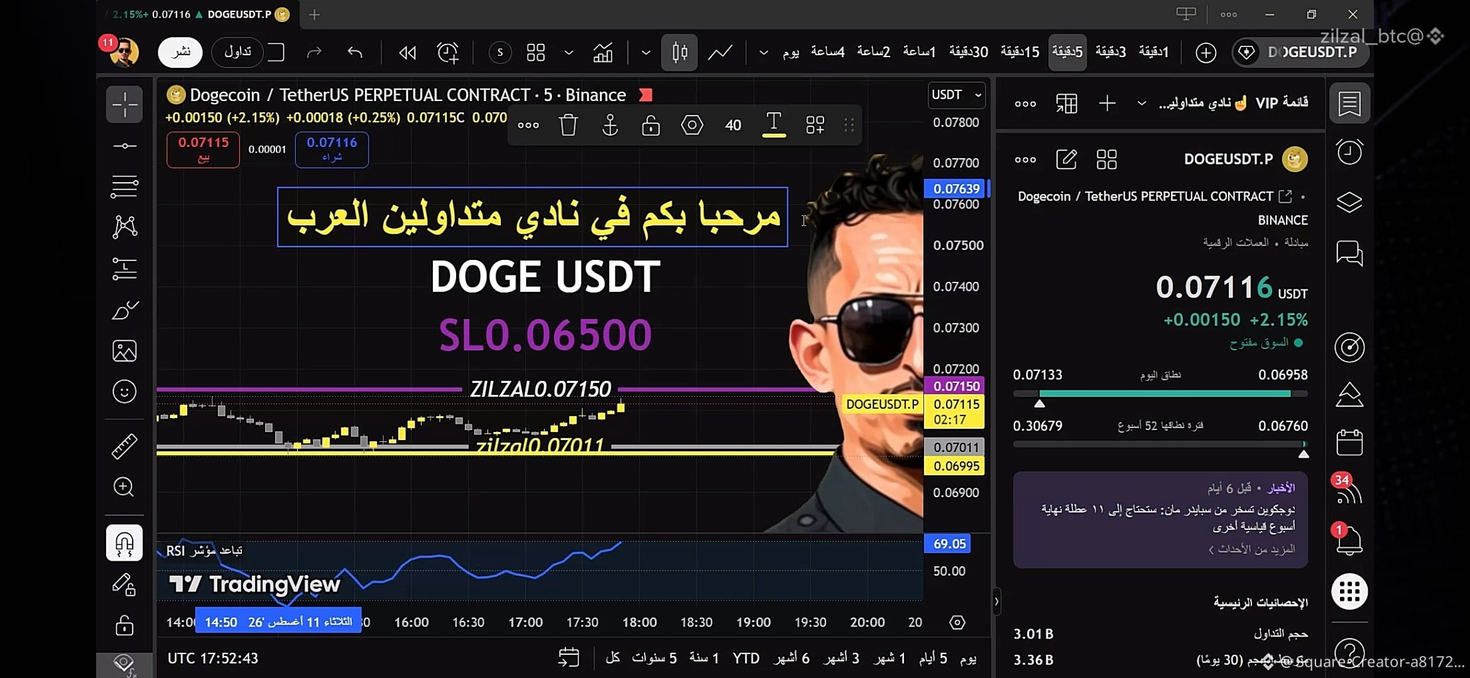Image resolution: width=1470 pixels, height=678 pixels.
Task: Open settings of the selected drawing
Action: tap(692, 125)
